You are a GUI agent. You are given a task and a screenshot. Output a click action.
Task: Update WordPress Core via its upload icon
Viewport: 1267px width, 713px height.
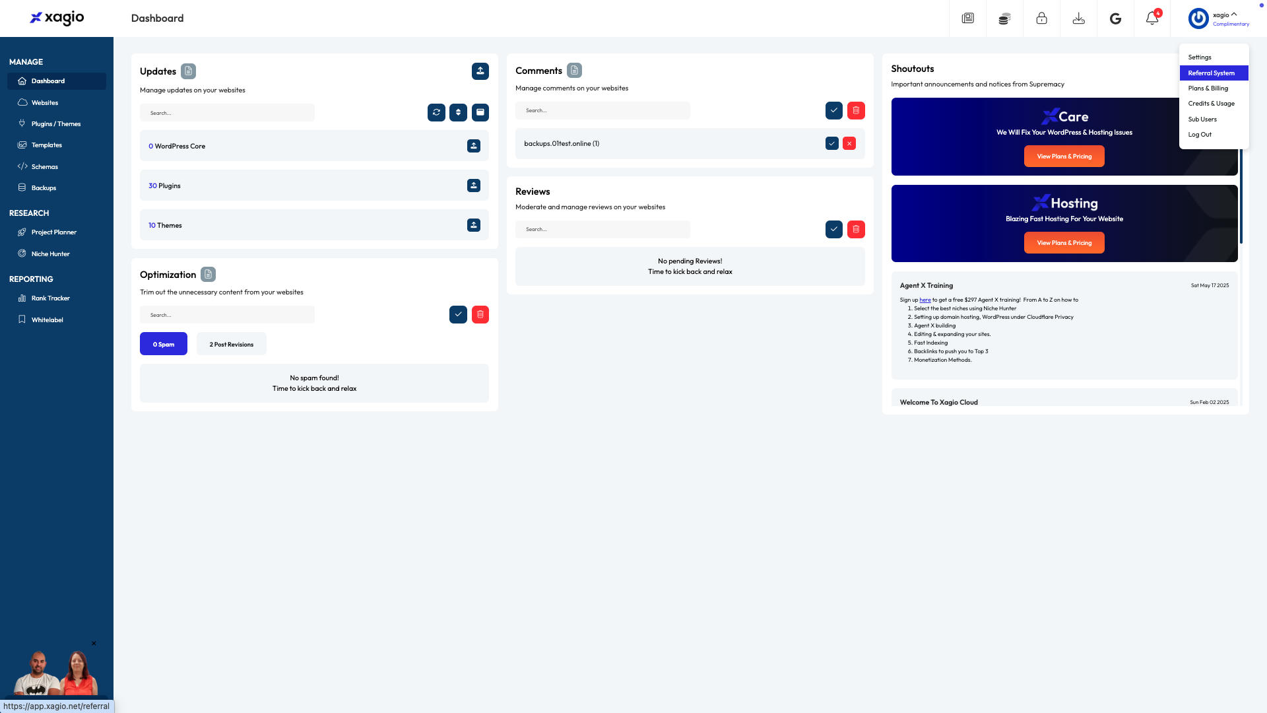(474, 146)
